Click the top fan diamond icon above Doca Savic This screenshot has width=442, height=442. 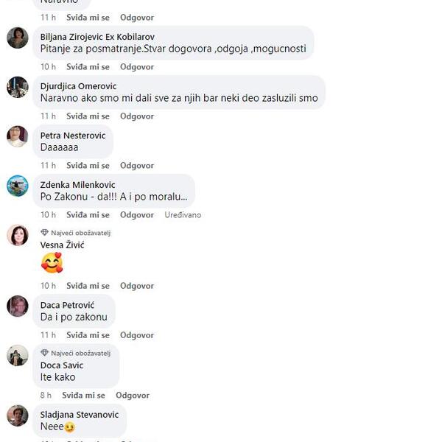(x=44, y=353)
